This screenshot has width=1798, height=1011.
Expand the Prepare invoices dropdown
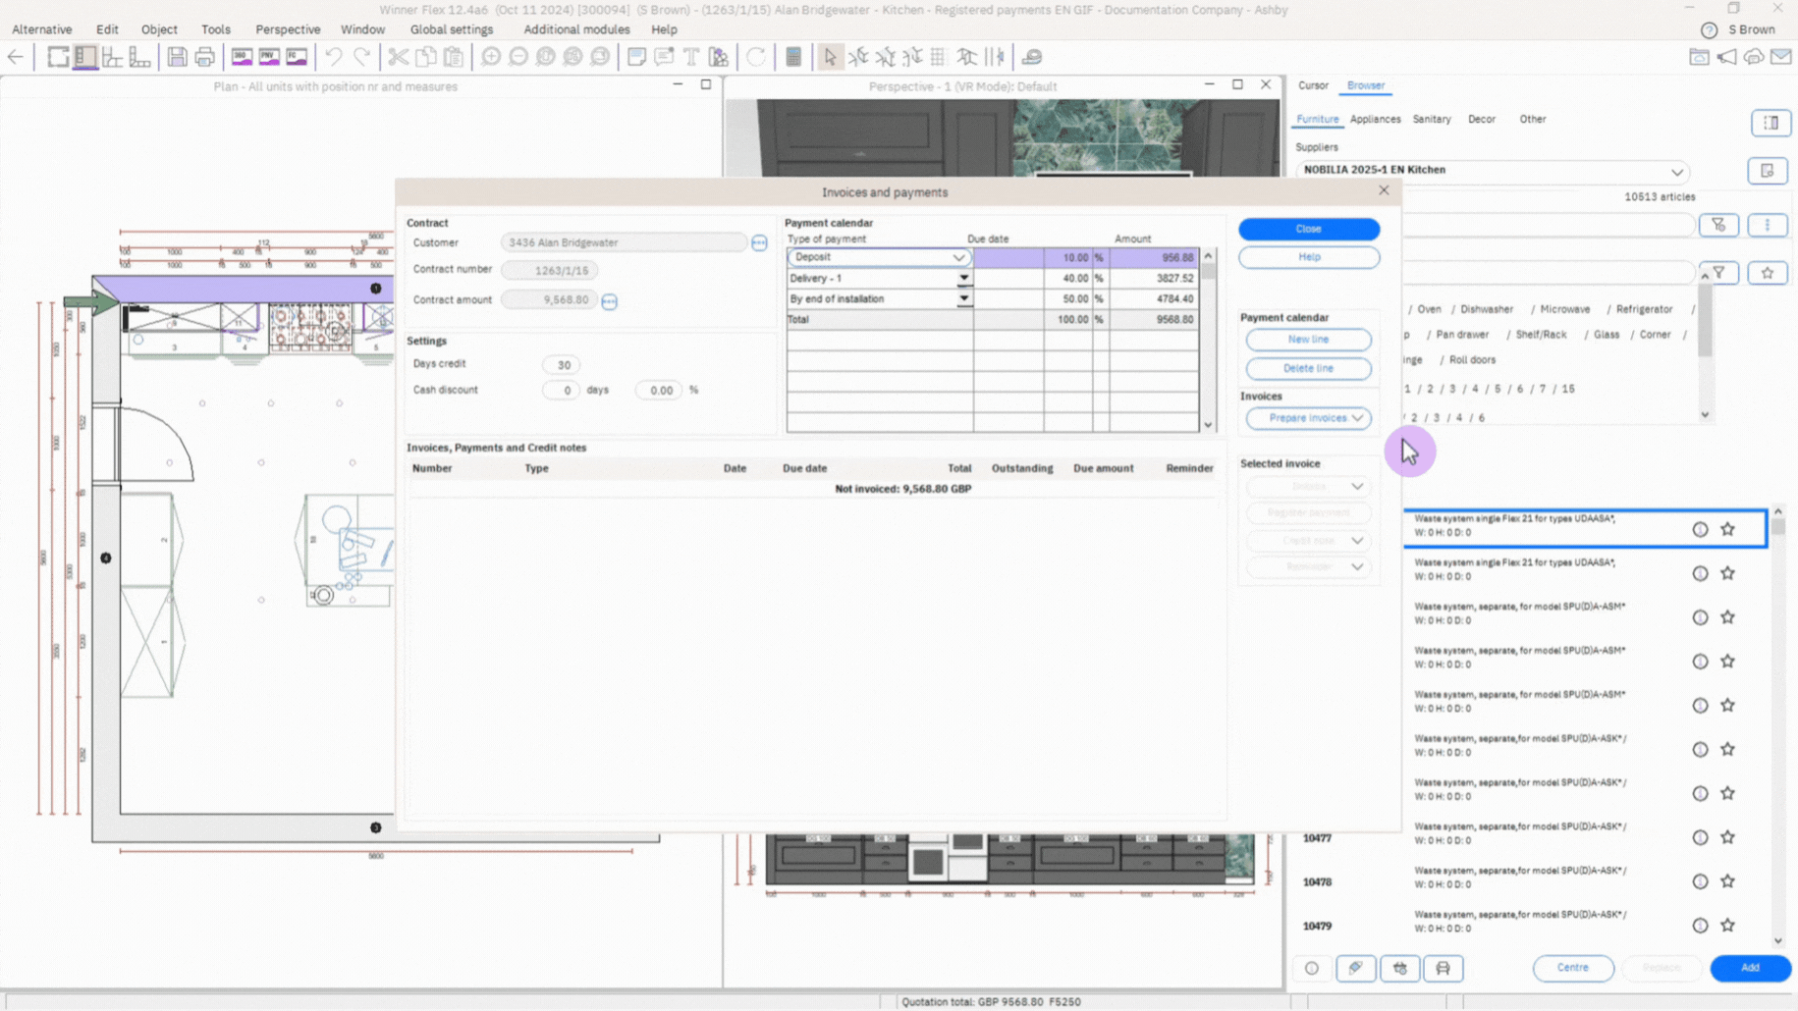[1357, 418]
